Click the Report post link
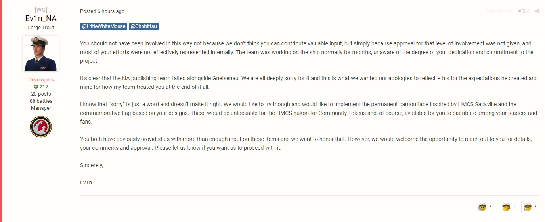 click(x=499, y=11)
